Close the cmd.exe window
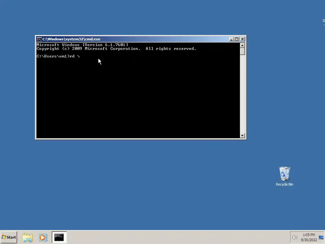 coord(242,39)
